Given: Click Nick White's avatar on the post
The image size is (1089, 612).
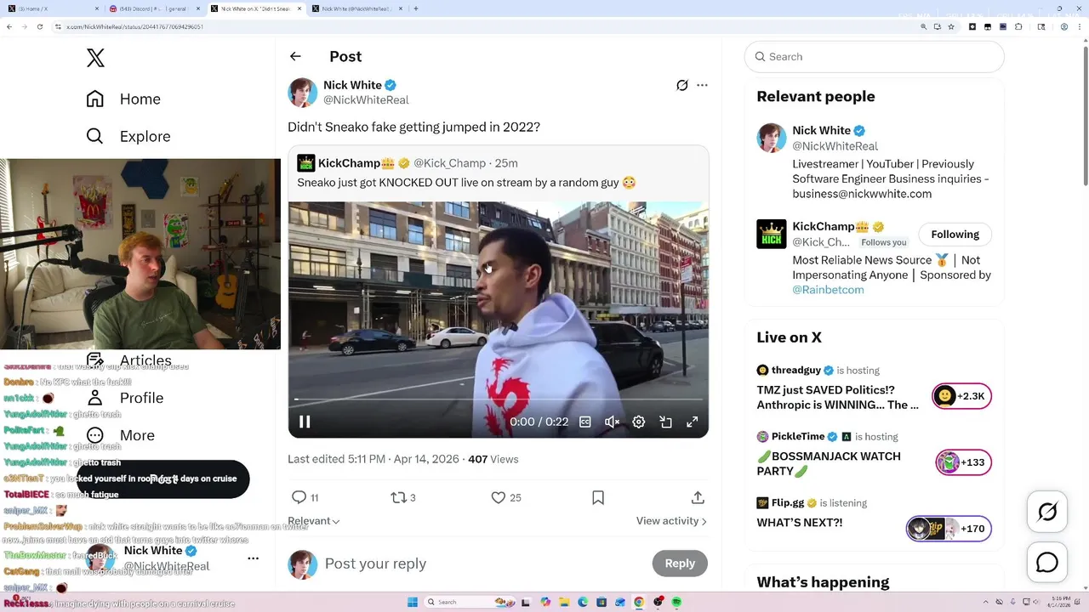Looking at the screenshot, I should pyautogui.click(x=302, y=92).
